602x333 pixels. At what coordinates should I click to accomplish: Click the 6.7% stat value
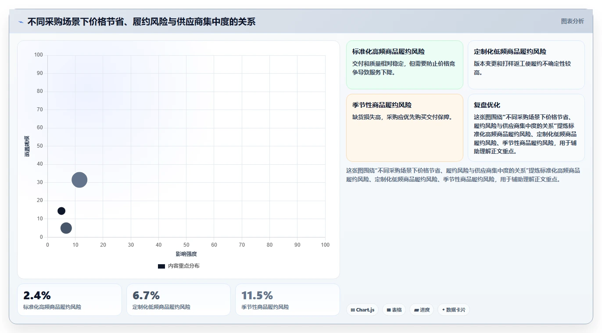click(x=146, y=295)
